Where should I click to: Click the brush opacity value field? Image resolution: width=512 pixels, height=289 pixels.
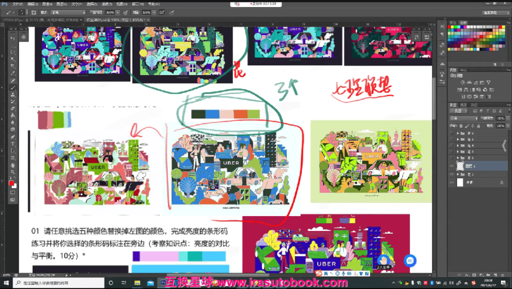110,12
